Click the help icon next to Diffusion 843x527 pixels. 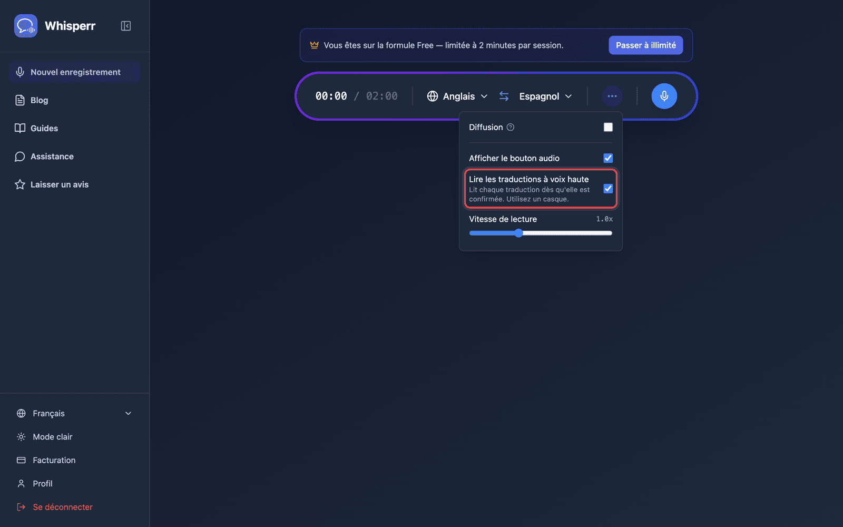(511, 127)
